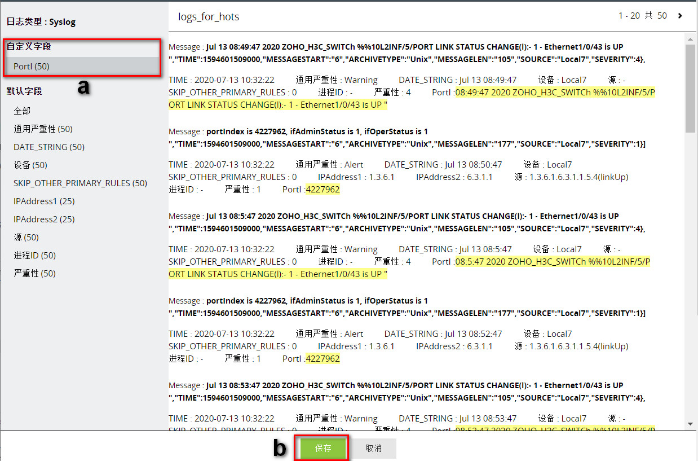Click DATE_STRING : Jul 13 08:50:47
The height and width of the screenshot is (461, 698).
[x=443, y=165]
